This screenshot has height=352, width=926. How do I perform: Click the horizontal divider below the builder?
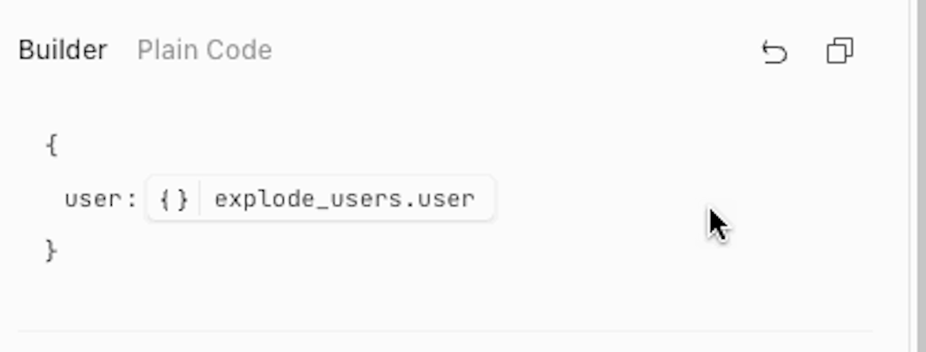click(445, 331)
